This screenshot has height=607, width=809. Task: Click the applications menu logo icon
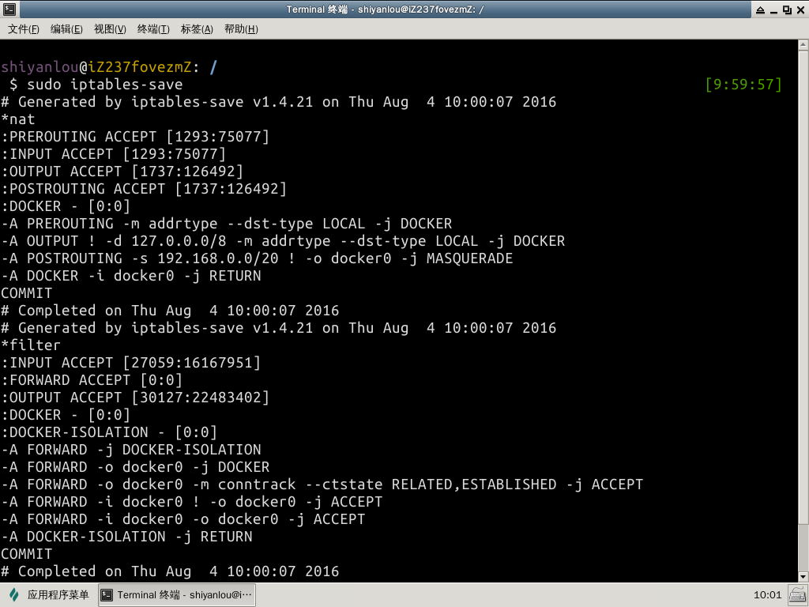point(13,595)
